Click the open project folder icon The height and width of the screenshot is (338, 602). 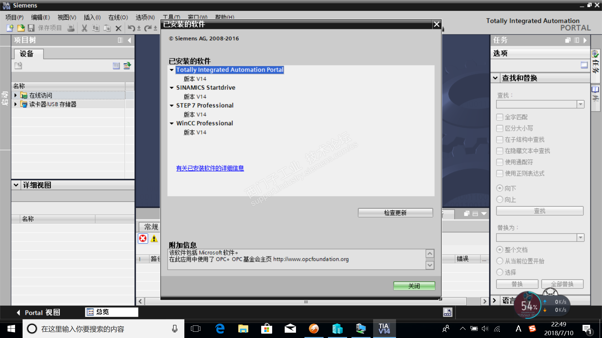tap(21, 28)
